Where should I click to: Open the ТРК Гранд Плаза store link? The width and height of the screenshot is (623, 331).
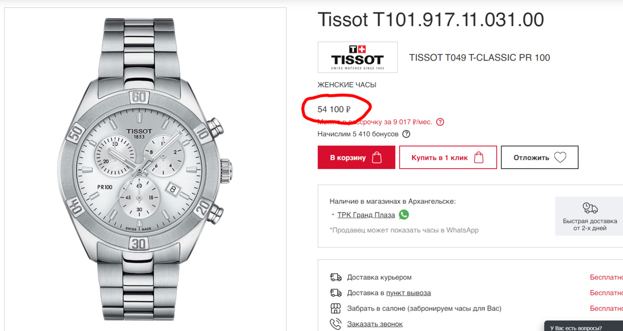click(366, 215)
